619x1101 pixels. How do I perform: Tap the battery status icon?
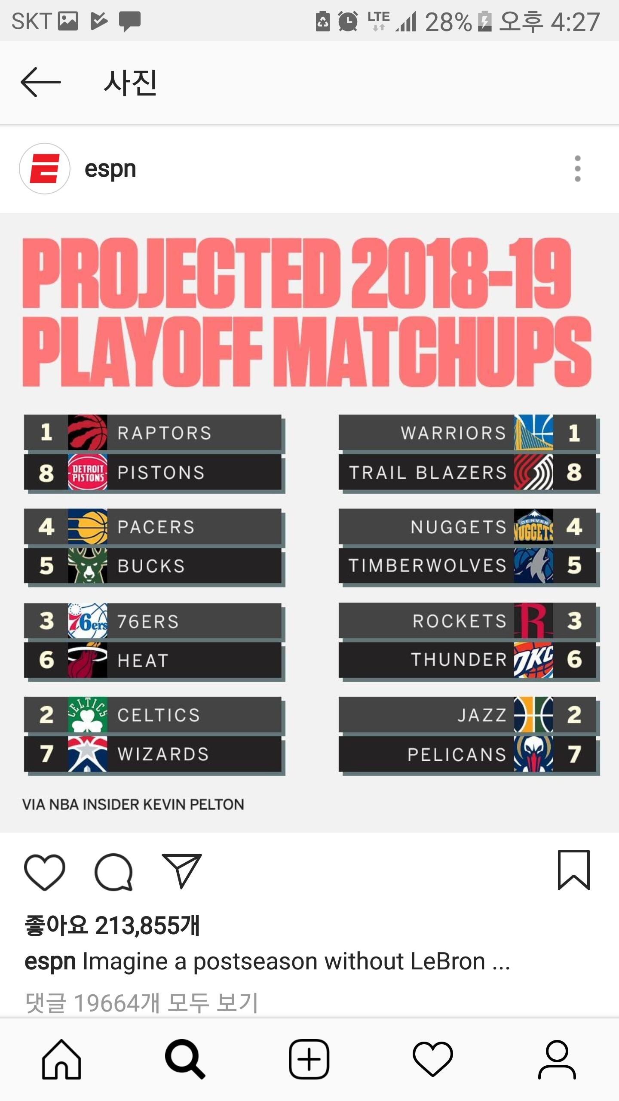click(484, 22)
